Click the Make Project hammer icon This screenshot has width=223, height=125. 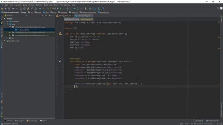(x=48, y=9)
